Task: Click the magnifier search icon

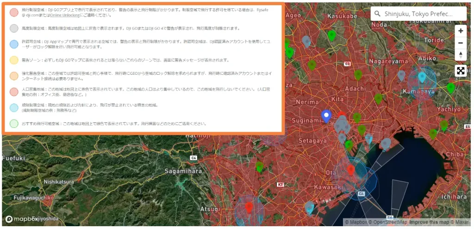Action: 378,14
